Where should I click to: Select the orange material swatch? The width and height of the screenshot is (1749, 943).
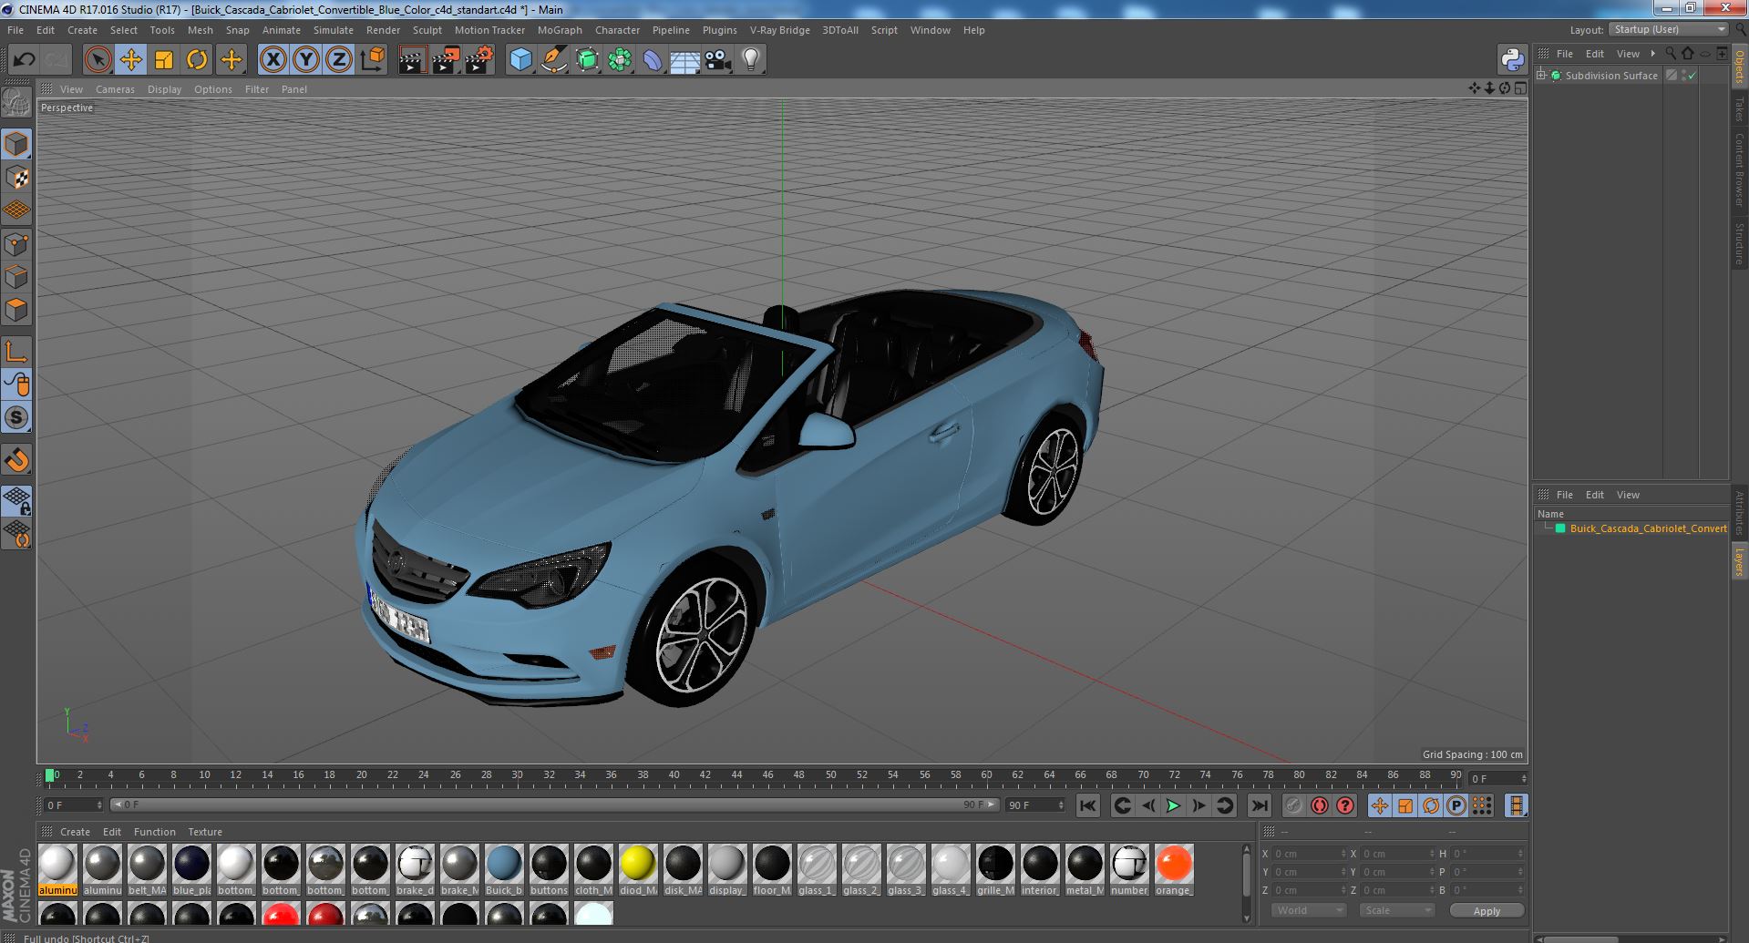(x=1174, y=869)
